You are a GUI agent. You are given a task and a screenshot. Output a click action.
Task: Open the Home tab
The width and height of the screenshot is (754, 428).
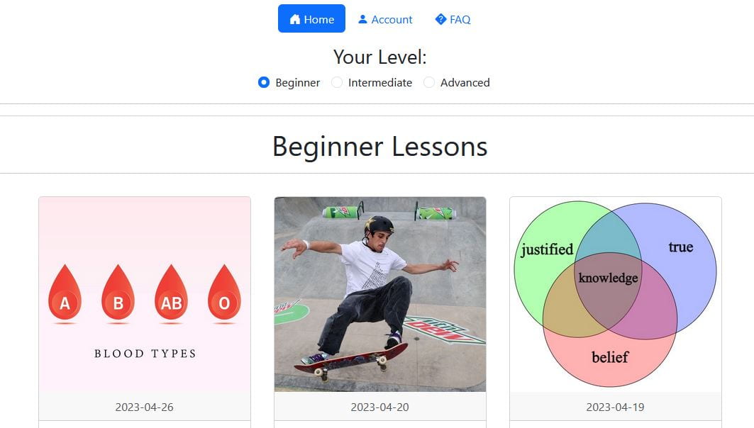[x=311, y=18]
